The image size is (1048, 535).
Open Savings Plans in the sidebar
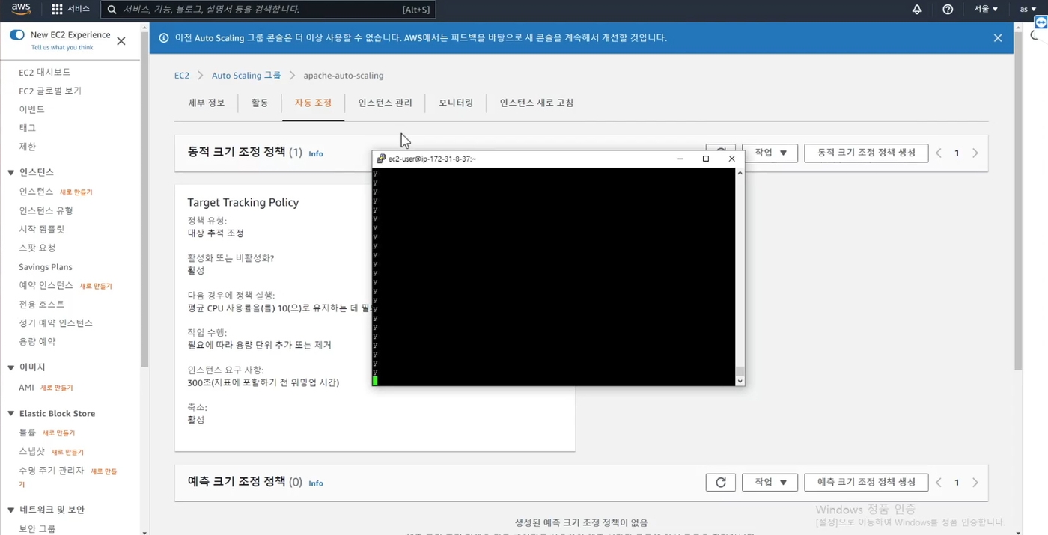46,267
